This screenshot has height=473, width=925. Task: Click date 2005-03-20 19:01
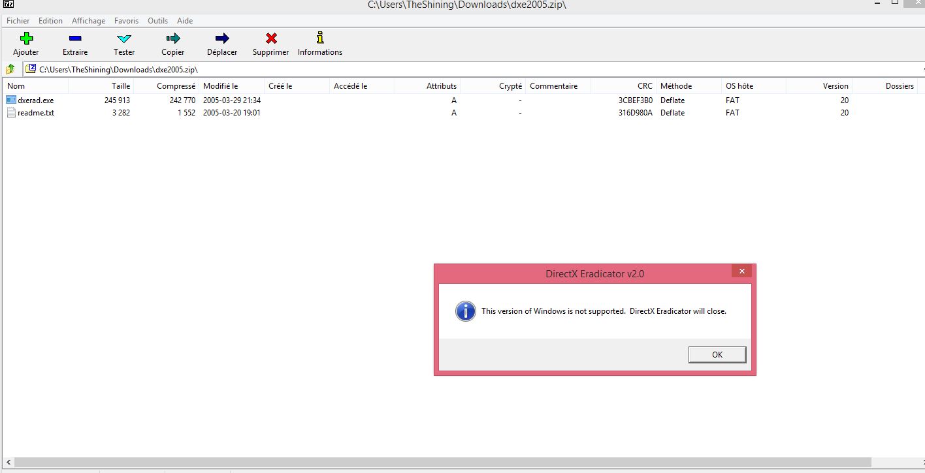(x=232, y=113)
